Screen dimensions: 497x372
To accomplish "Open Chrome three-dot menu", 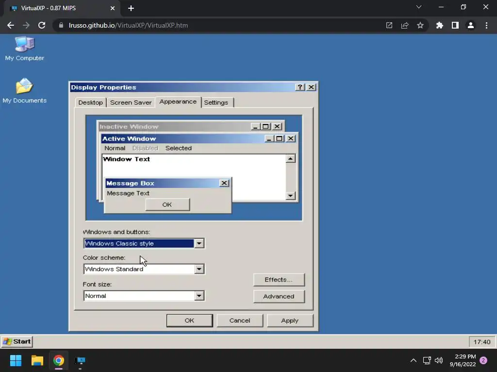I will (x=486, y=25).
